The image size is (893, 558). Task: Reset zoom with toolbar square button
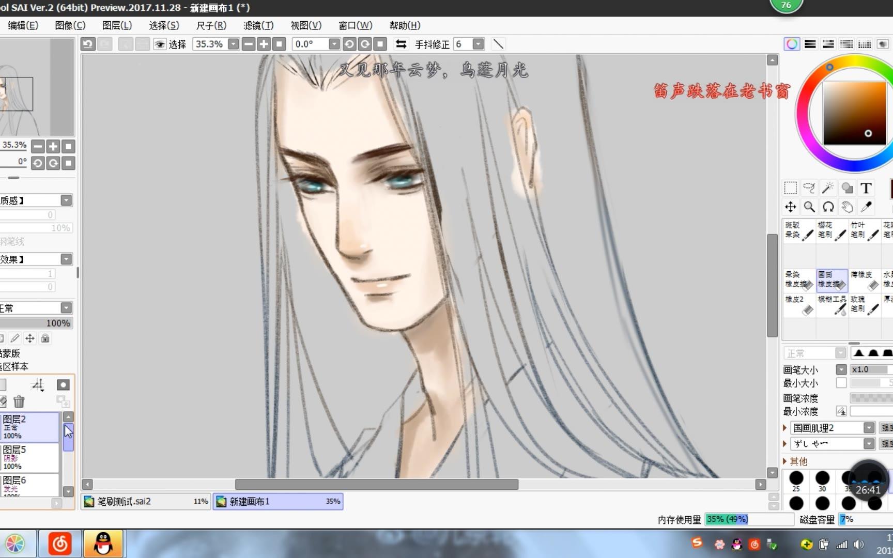(x=279, y=44)
